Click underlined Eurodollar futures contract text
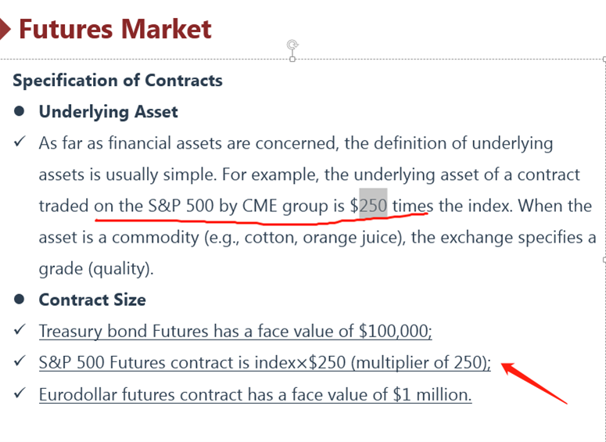Image resolution: width=606 pixels, height=442 pixels. click(255, 394)
